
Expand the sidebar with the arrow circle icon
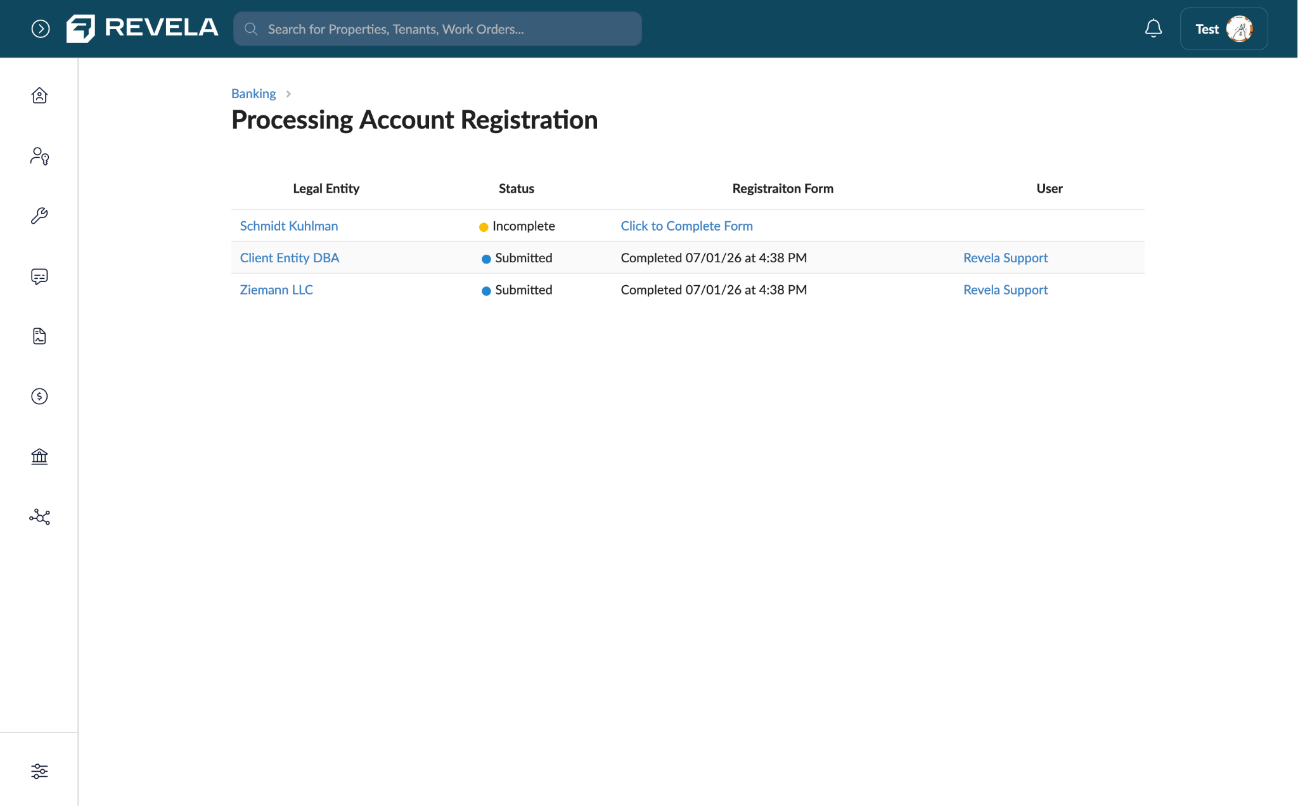point(41,29)
